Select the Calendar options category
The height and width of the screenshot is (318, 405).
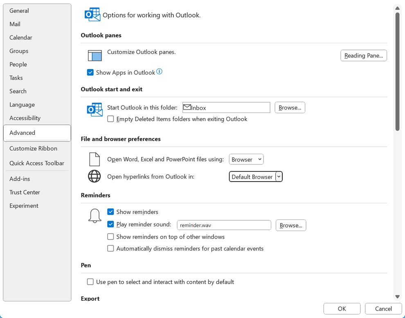(x=37, y=38)
